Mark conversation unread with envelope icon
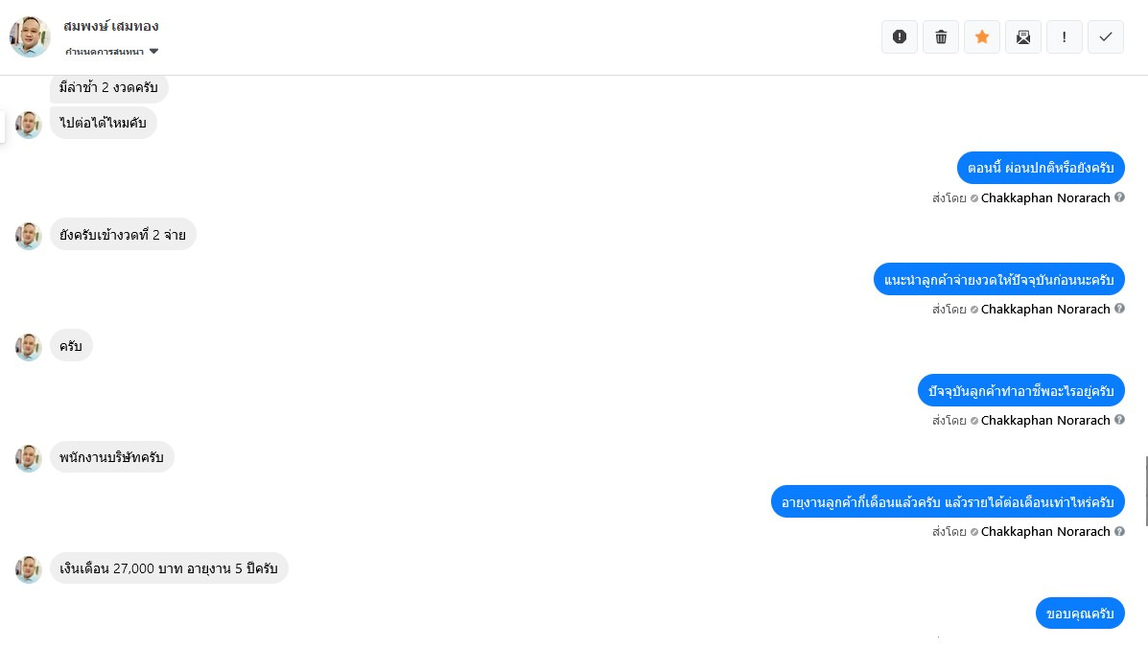The image size is (1148, 648). coord(1022,36)
